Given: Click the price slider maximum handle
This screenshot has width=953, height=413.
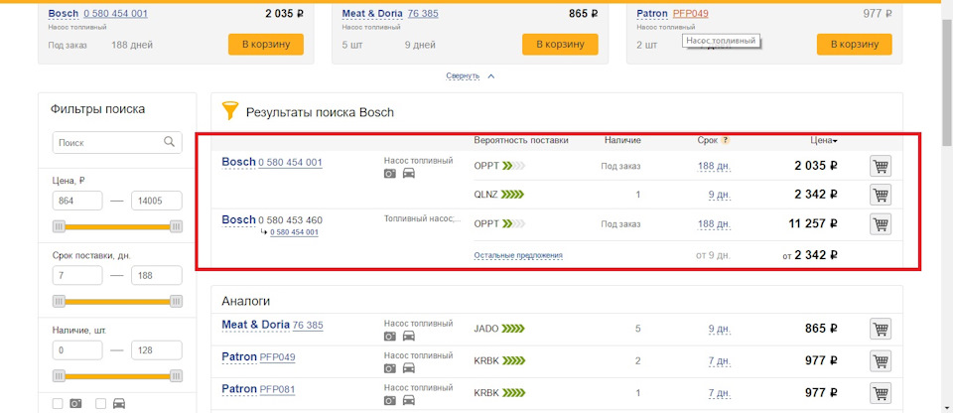Looking at the screenshot, I should tap(176, 227).
